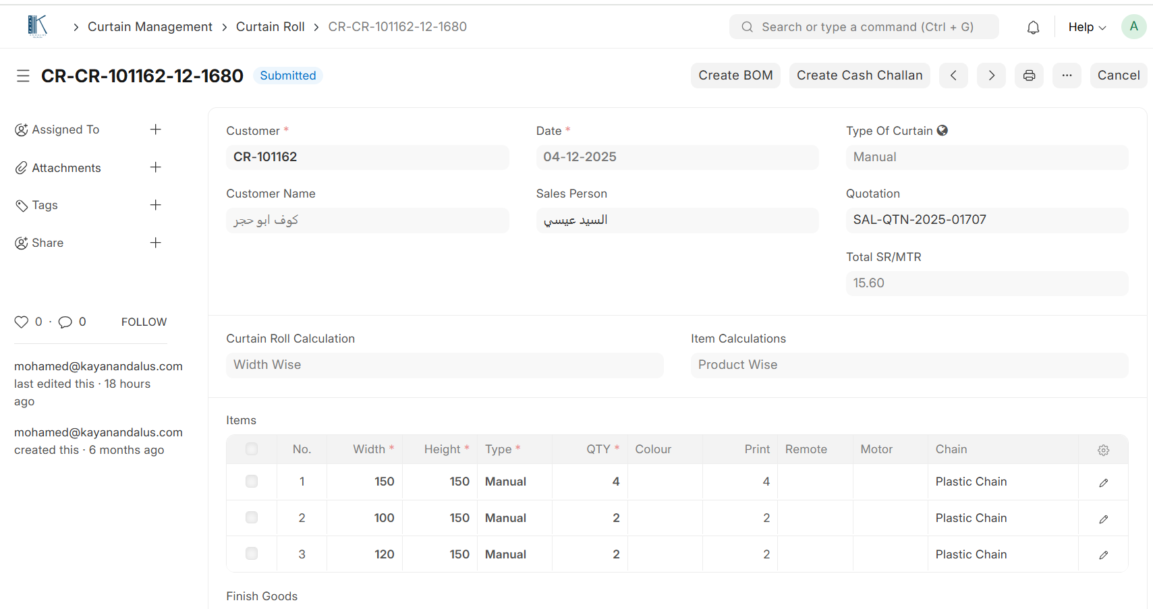
Task: Click Tags sidebar label
Action: [45, 205]
